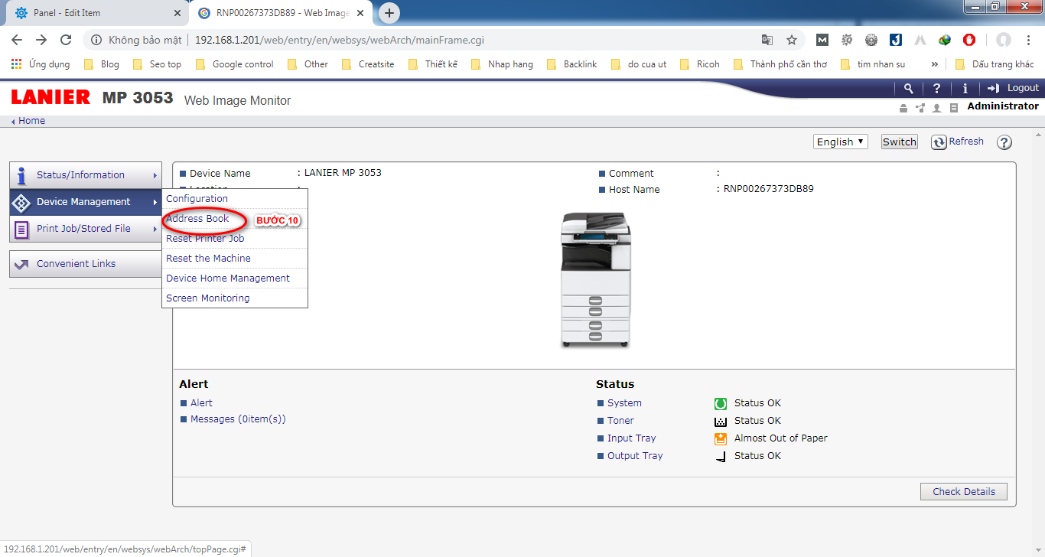1045x557 pixels.
Task: Go forward with browser forward arrow
Action: [x=41, y=40]
